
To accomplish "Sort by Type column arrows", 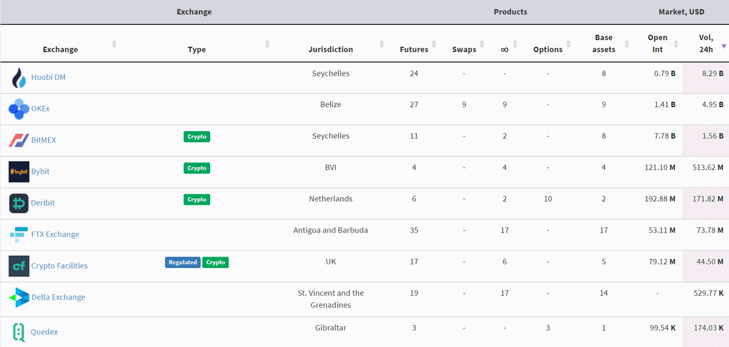I will pyautogui.click(x=267, y=44).
